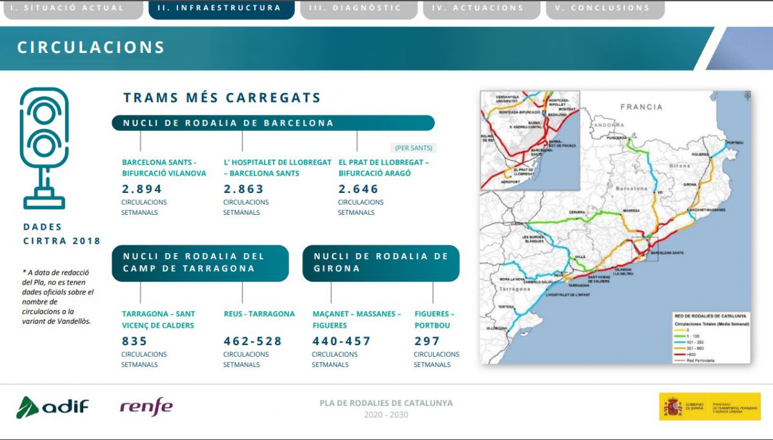Screen dimensions: 773x440
Task: Click the Barcelona inset map
Action: click(x=530, y=141)
